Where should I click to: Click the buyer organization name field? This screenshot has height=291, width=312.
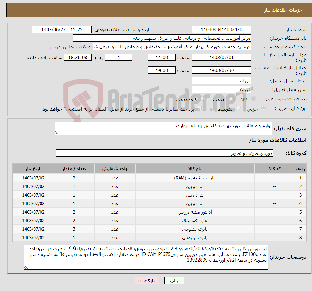click(x=162, y=38)
